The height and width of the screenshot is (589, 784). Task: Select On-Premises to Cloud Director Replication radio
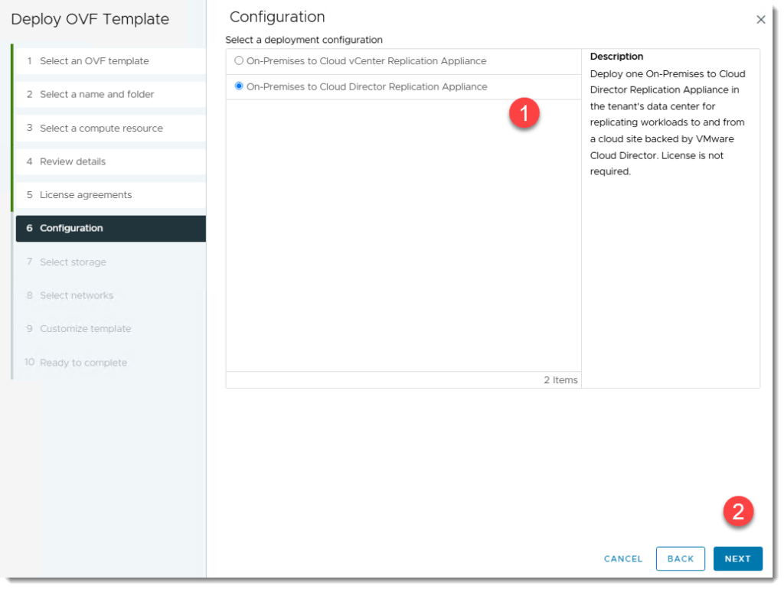pos(239,87)
